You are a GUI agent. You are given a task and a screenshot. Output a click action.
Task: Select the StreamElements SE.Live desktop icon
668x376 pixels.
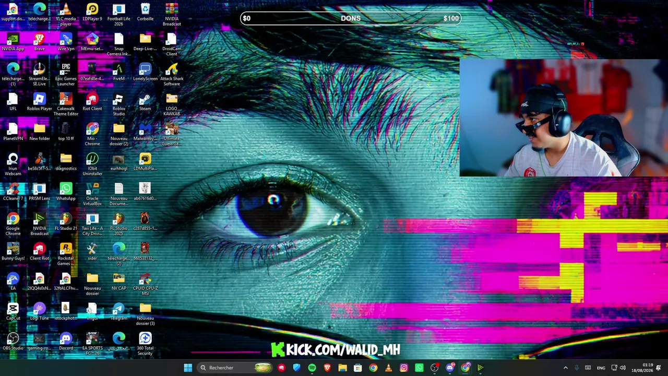coord(40,74)
